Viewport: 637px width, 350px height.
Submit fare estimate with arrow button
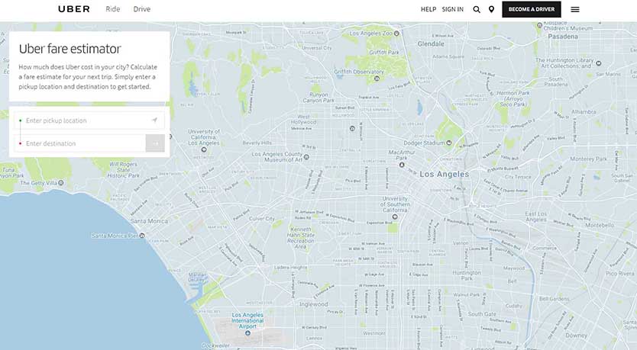[x=155, y=143]
